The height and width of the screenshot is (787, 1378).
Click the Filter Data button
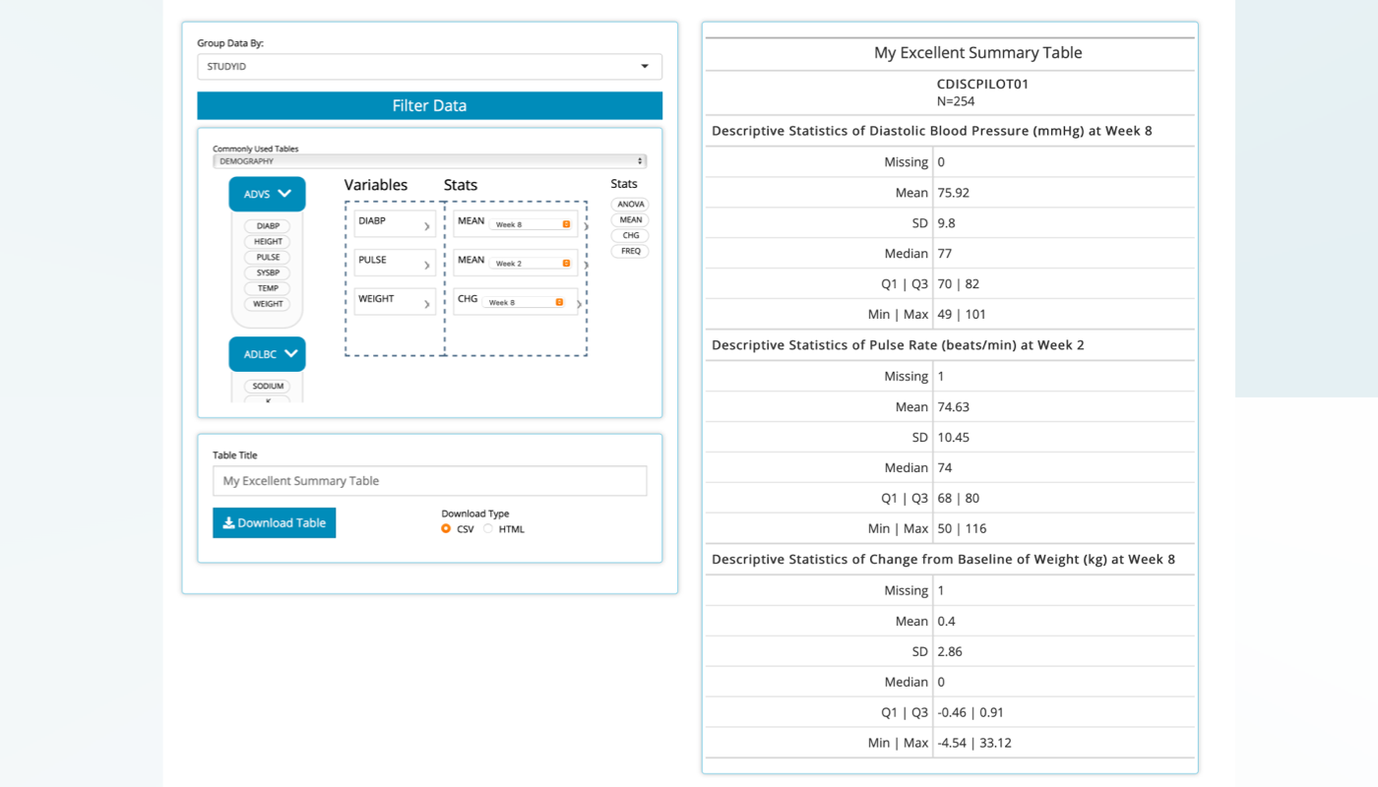click(429, 106)
